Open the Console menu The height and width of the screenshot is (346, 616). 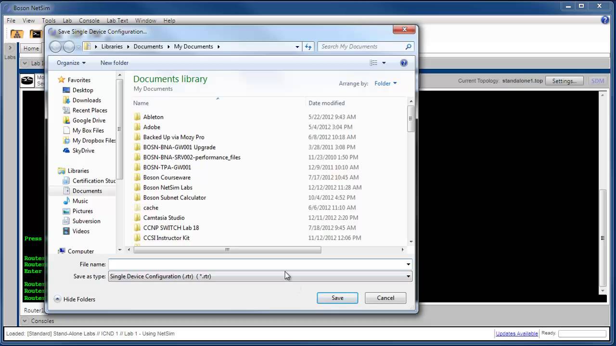(89, 21)
